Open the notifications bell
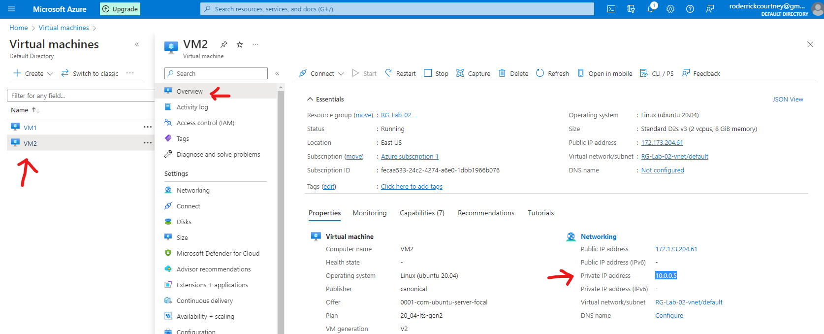 point(651,9)
